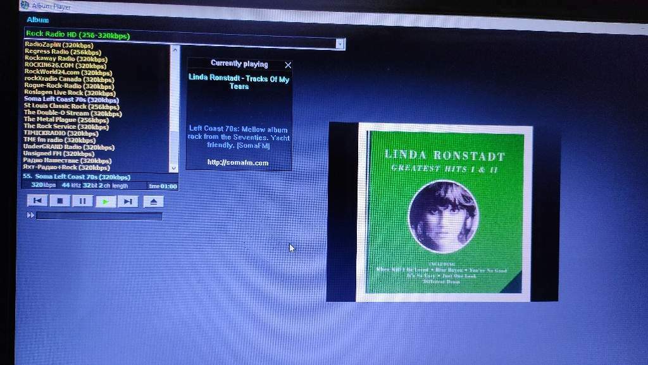This screenshot has height=365, width=648.
Task: Click the Album menu label
Action: [x=37, y=20]
